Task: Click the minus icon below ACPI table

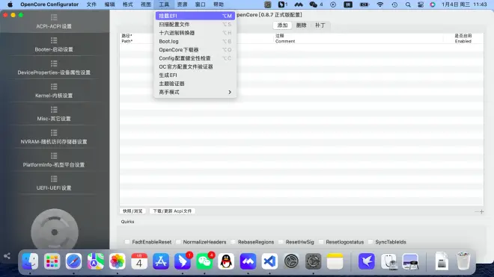Action: [476, 211]
